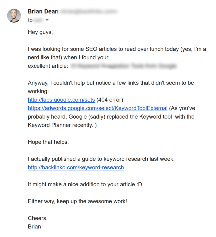
Task: Click the 'Brian' signature at the bottom
Action: tap(34, 227)
